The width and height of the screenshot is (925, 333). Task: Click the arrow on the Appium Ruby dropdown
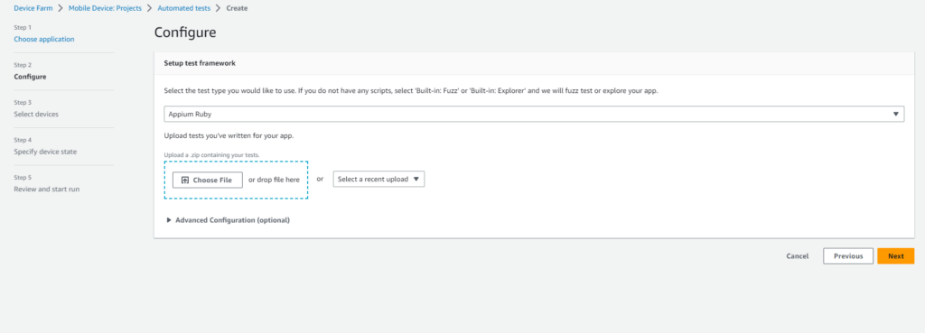[896, 114]
